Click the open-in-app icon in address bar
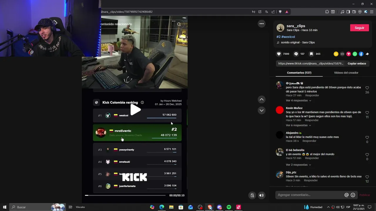Screen dimensions: 376x211 point(260,12)
